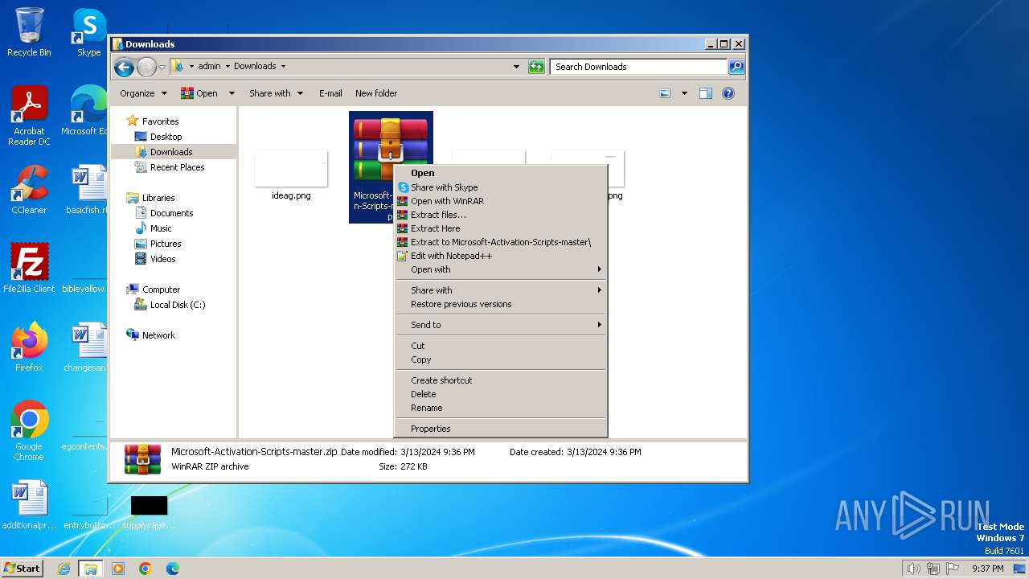Open Explorer help question mark icon

click(x=728, y=93)
